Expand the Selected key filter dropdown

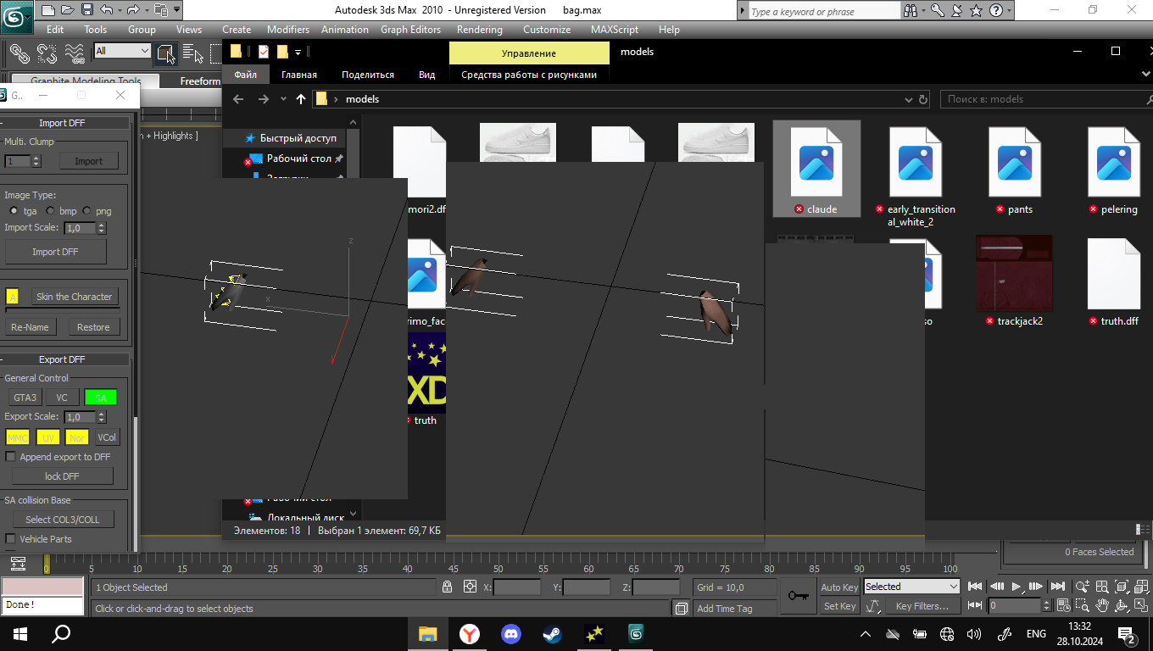coord(911,587)
